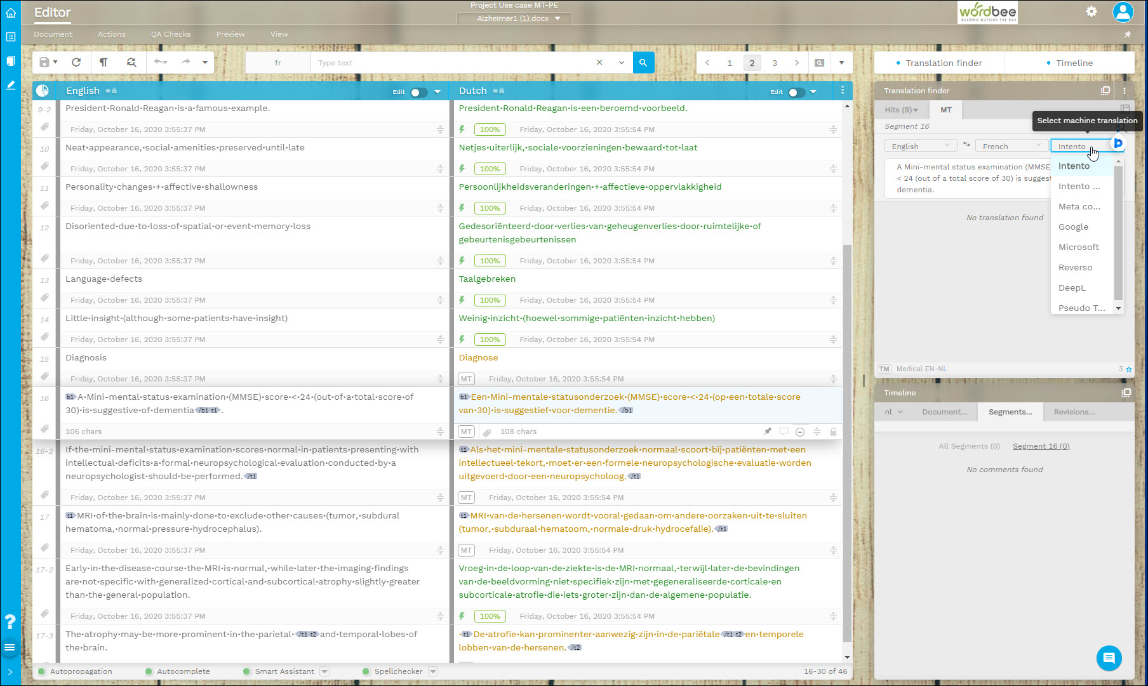Toggle the English column Edit switch
1148x686 pixels.
click(418, 92)
